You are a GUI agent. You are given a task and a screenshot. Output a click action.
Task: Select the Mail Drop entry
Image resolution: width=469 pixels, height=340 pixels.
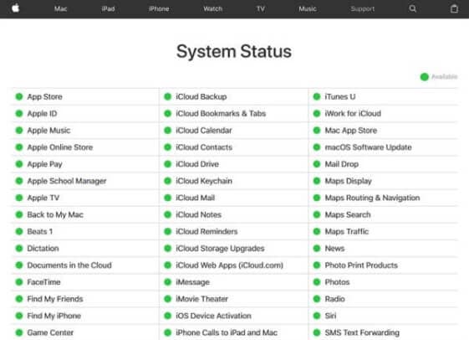click(342, 164)
